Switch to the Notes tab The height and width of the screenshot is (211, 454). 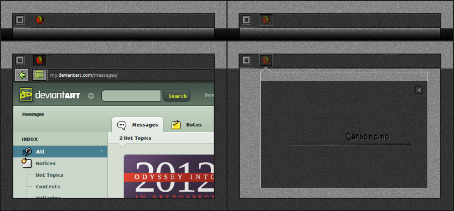187,125
